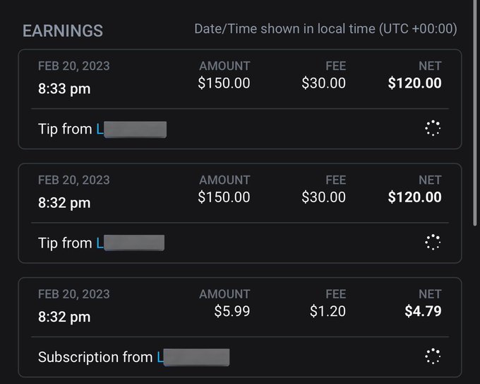480x384 pixels.
Task: Click the 8:33 pm timestamp
Action: point(64,89)
